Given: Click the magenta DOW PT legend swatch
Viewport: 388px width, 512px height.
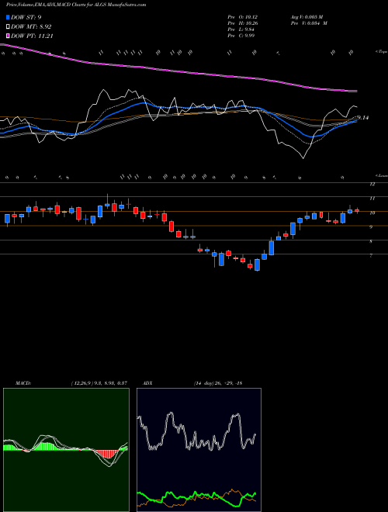Looking at the screenshot, I should pos(8,36).
